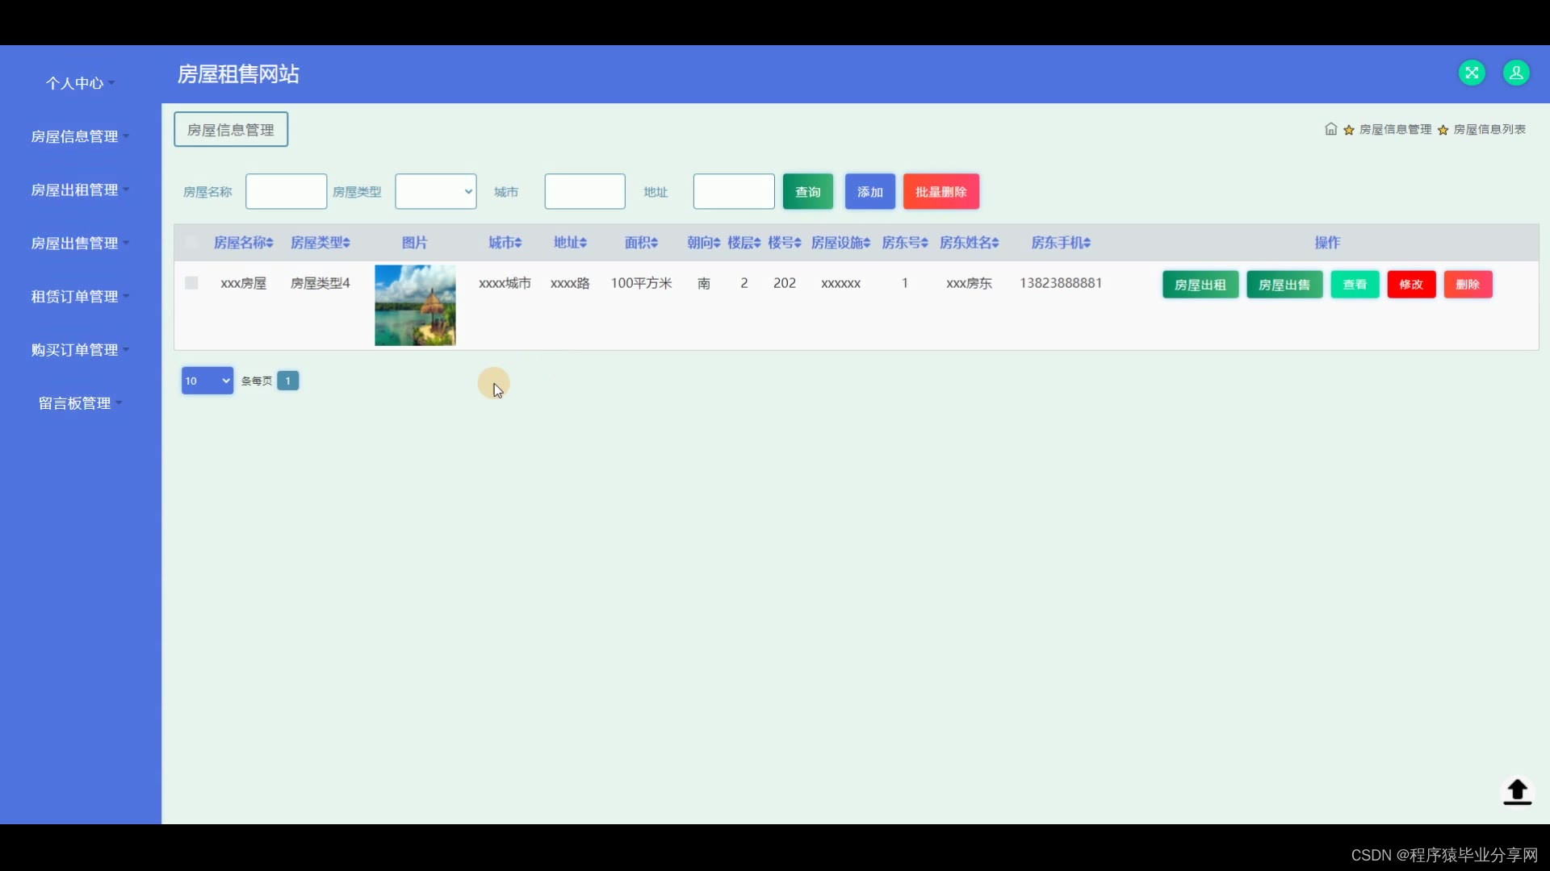Check the select-all checkbox in table header
The height and width of the screenshot is (871, 1550).
tap(191, 242)
